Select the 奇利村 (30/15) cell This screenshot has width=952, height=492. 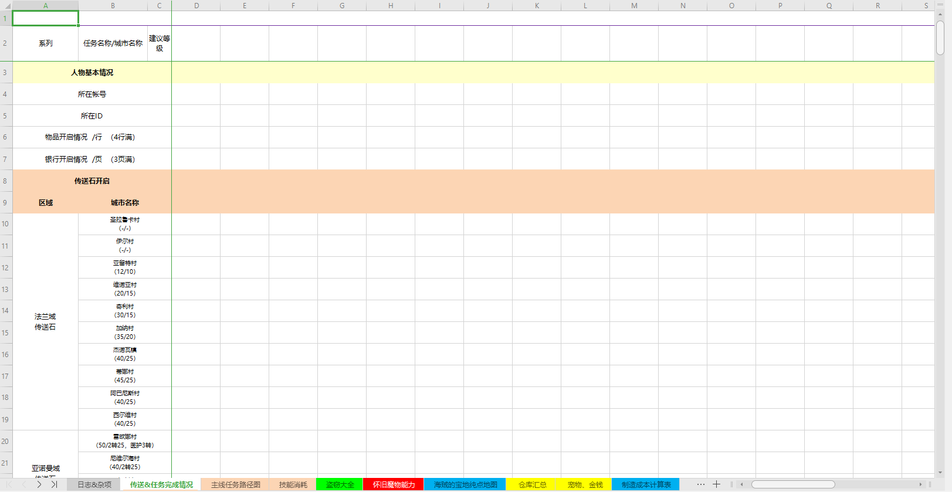pos(125,311)
